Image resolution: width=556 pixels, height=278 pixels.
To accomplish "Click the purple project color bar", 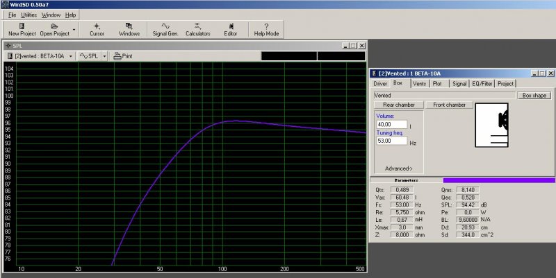I will click(499, 180).
